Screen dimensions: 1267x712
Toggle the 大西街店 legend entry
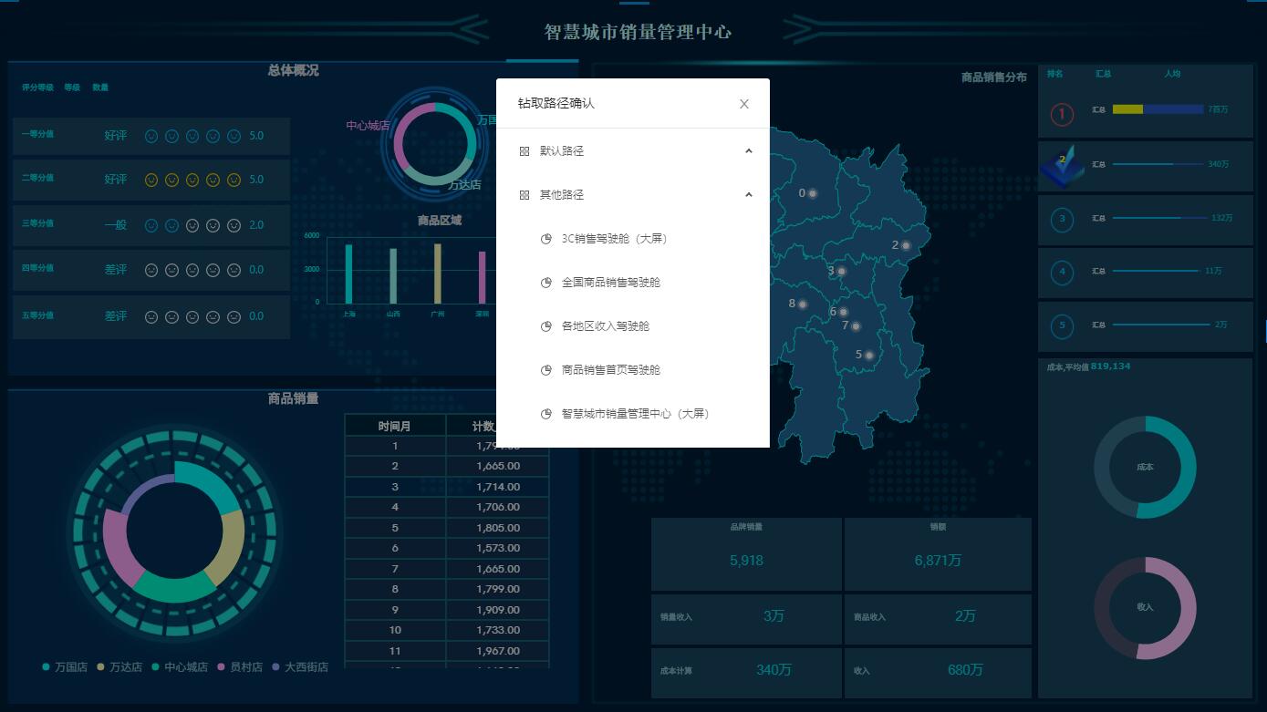(300, 667)
